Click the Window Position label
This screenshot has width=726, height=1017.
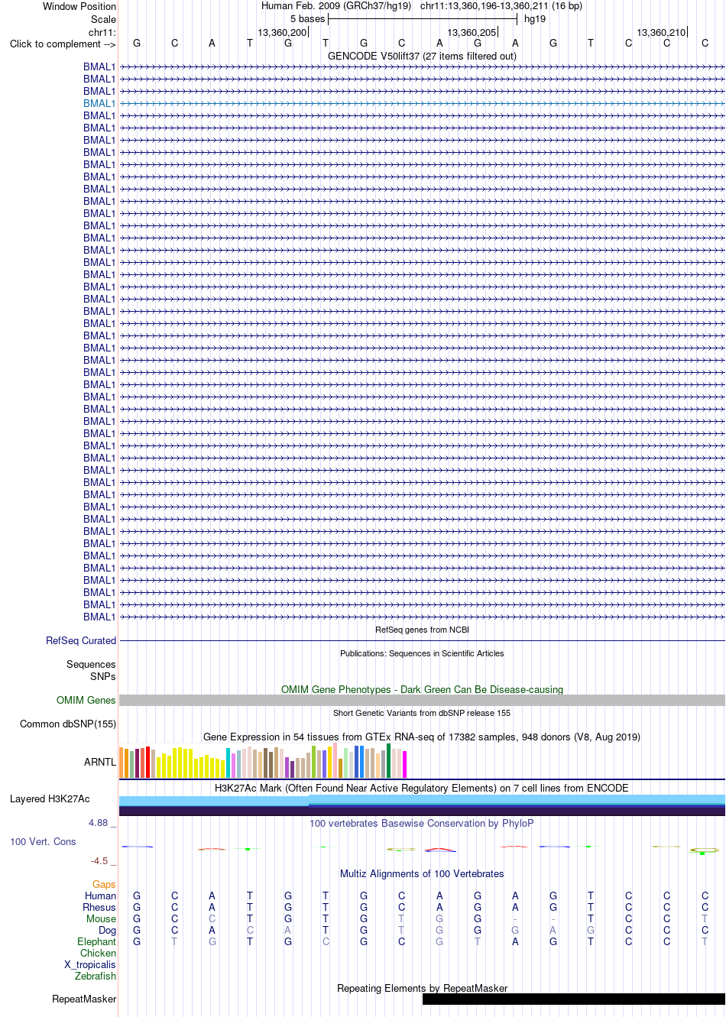pyautogui.click(x=79, y=6)
